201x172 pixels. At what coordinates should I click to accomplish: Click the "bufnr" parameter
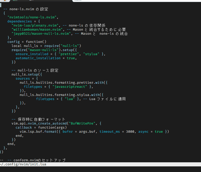click(x=68, y=132)
